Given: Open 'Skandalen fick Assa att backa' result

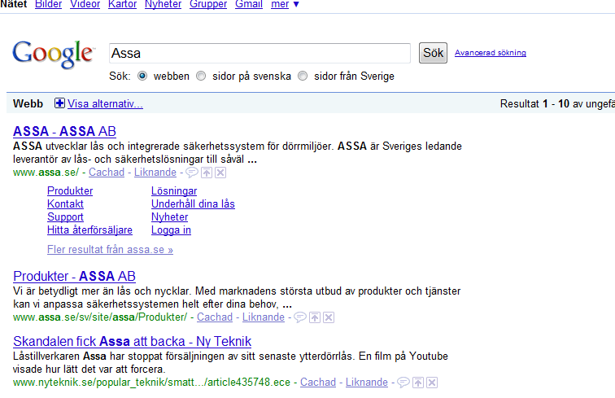Looking at the screenshot, I should click(x=132, y=342).
